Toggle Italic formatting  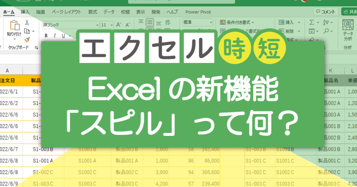coord(55,36)
